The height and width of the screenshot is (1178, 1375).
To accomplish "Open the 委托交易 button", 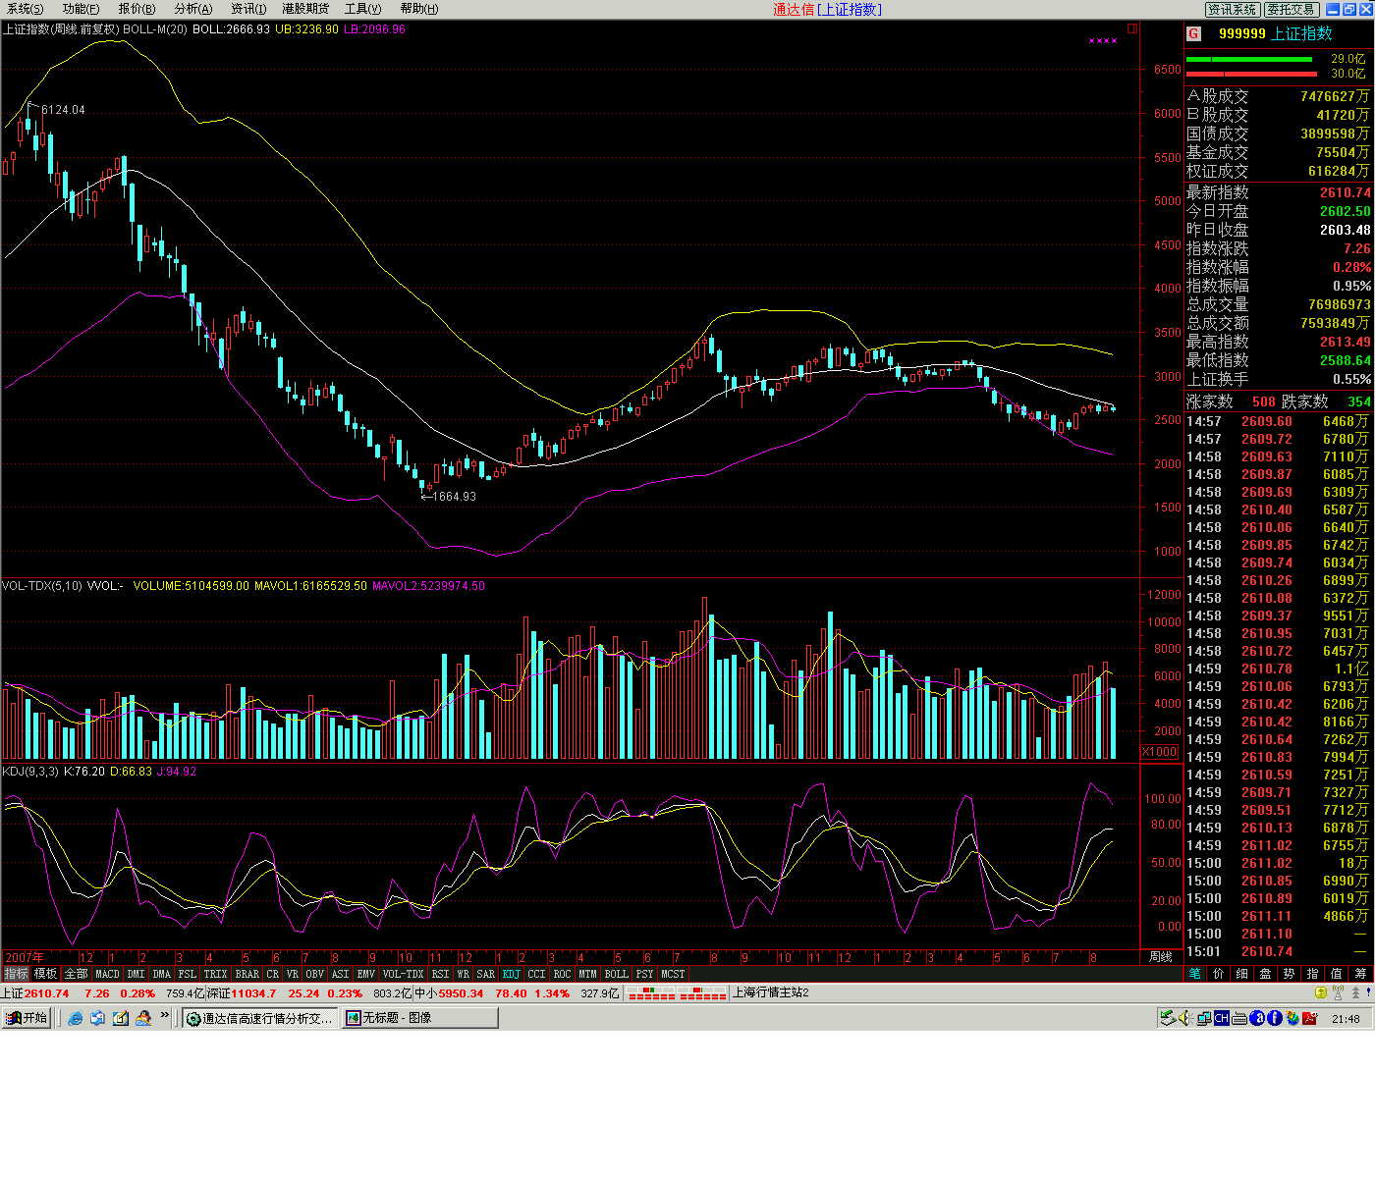I will [x=1291, y=9].
